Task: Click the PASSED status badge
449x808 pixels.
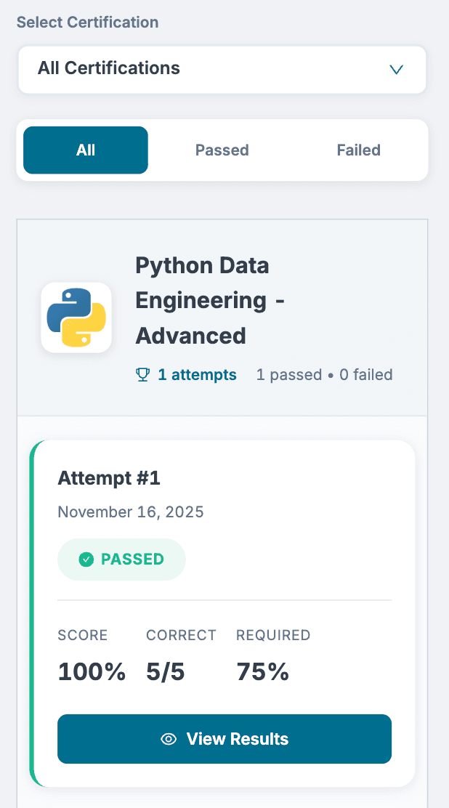Action: tap(121, 559)
